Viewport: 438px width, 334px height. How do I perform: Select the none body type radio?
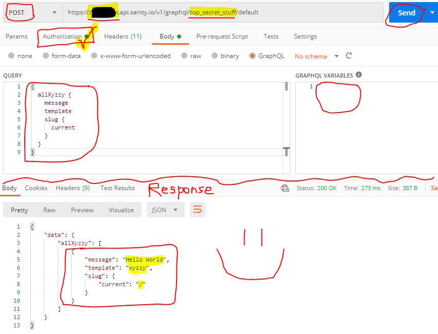11,56
